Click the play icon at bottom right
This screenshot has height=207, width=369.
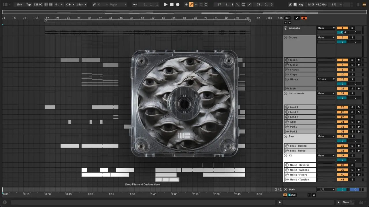pyautogui.click(x=339, y=202)
